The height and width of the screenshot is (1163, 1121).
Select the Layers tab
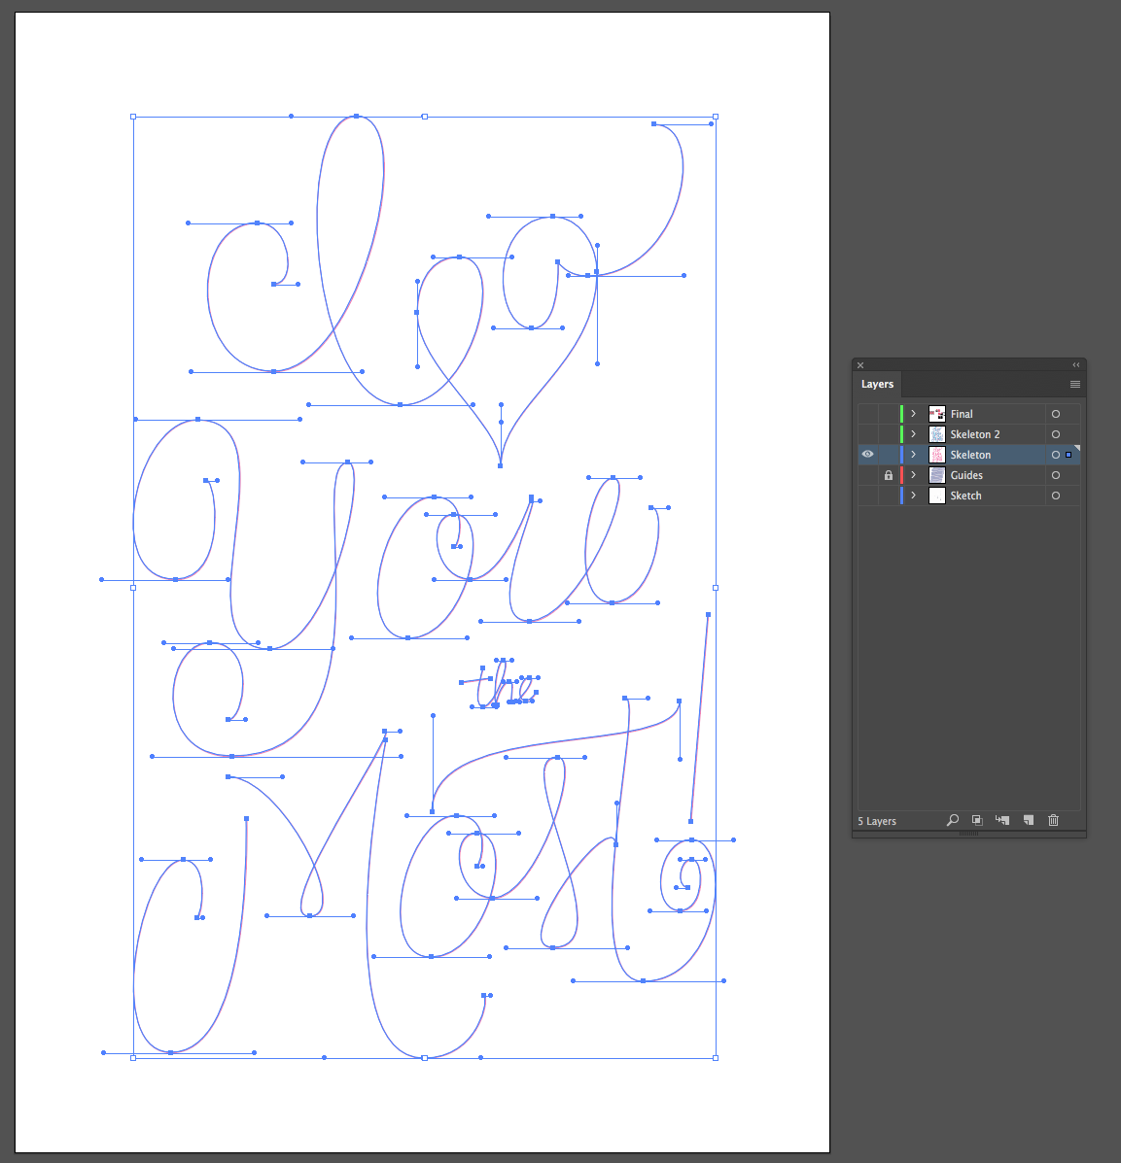pyautogui.click(x=878, y=384)
